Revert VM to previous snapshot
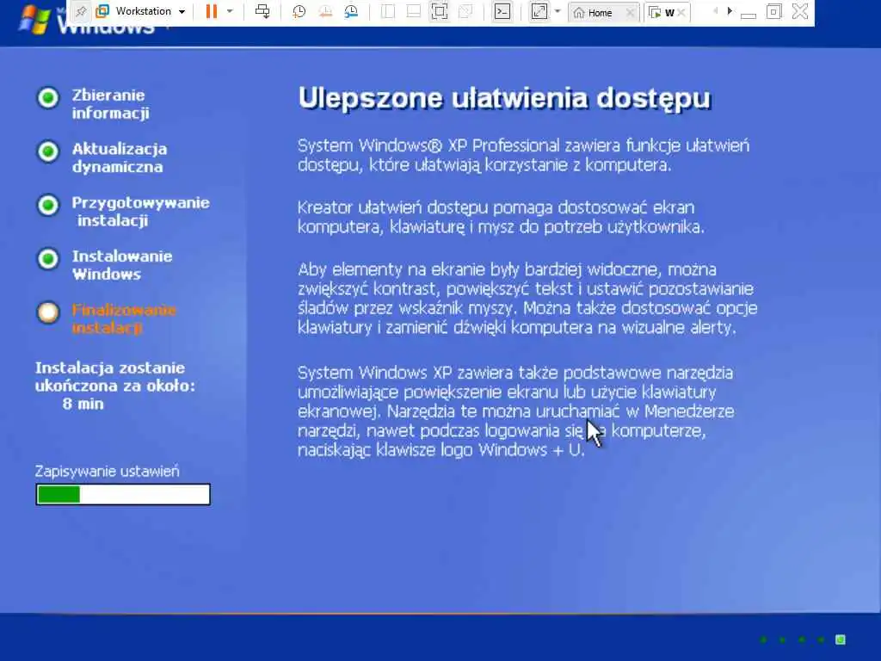Viewport: 881px width, 661px height. coord(325,11)
